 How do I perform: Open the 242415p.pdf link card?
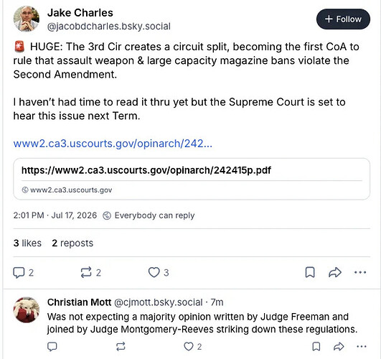192,179
